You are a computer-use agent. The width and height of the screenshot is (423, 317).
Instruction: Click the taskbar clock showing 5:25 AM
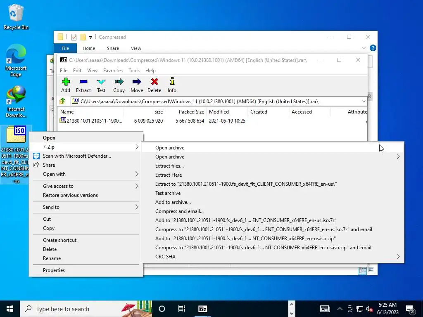(387, 309)
